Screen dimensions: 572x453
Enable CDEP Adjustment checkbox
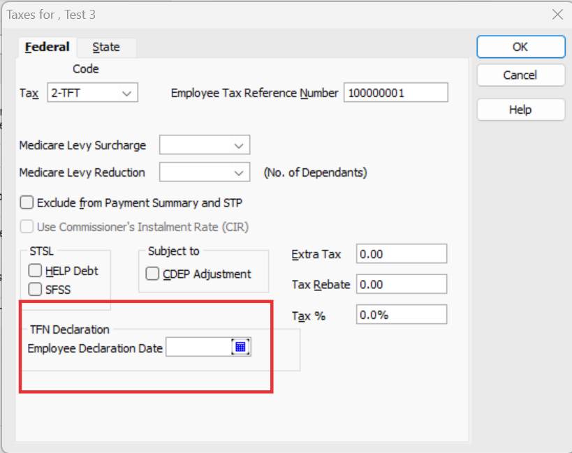pyautogui.click(x=152, y=274)
